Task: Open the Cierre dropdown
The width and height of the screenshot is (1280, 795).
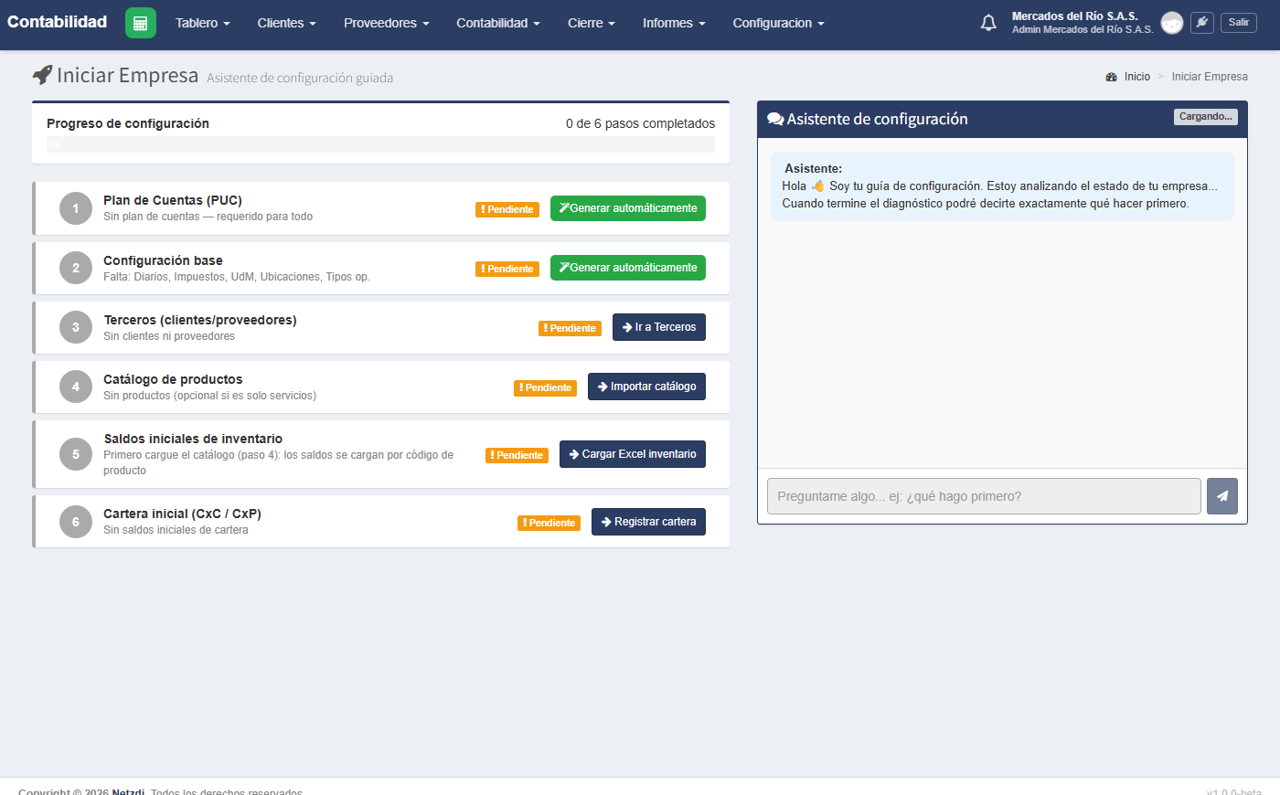Action: point(592,23)
